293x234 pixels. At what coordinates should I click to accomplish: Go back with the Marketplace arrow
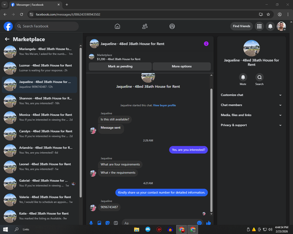tap(7, 39)
